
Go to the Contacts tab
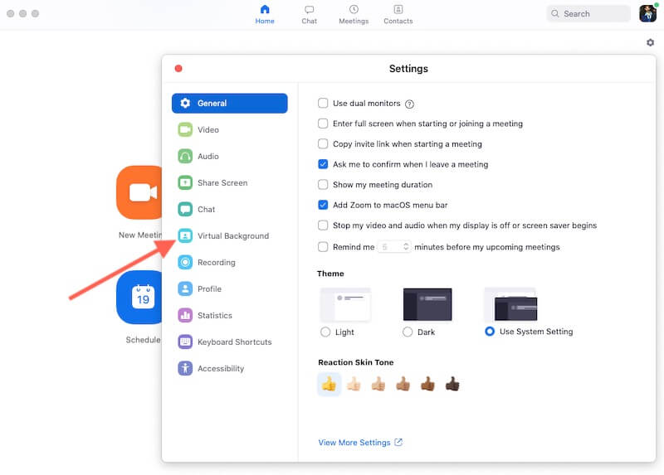pos(398,14)
